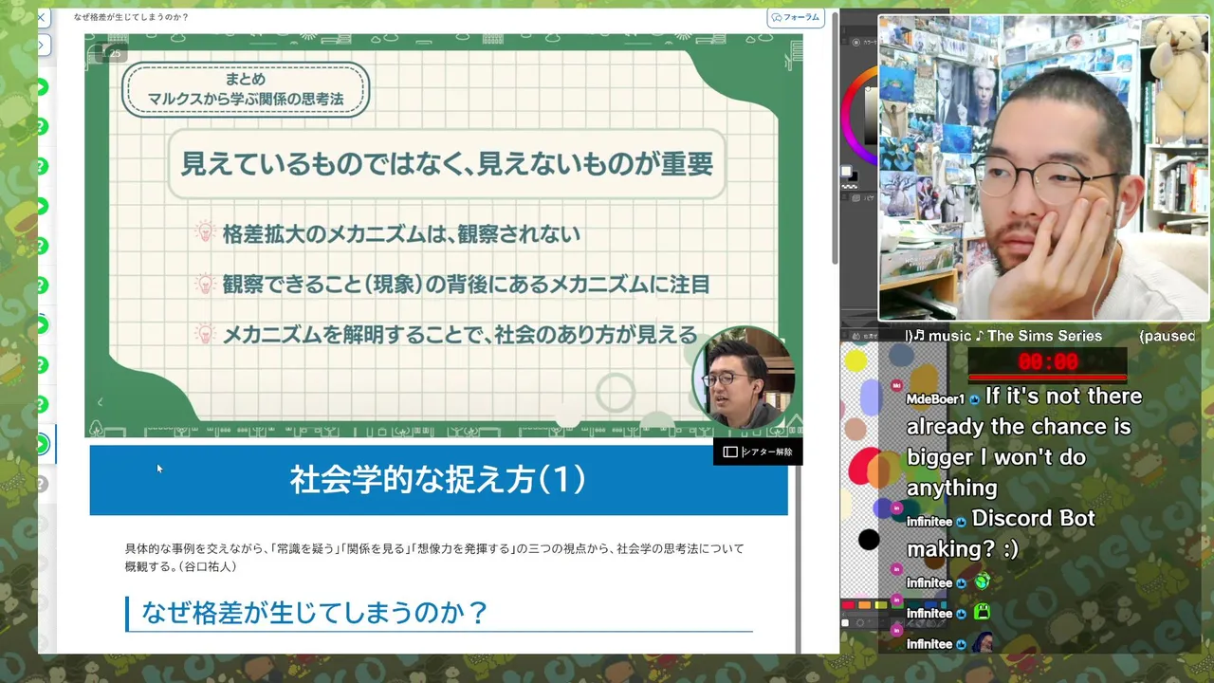Click the slide number 25 badge
This screenshot has width=1214, height=683.
(113, 52)
